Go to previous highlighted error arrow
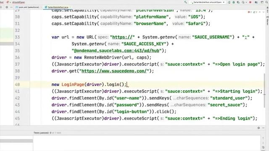The height and width of the screenshot is (151, 269). click(260, 12)
